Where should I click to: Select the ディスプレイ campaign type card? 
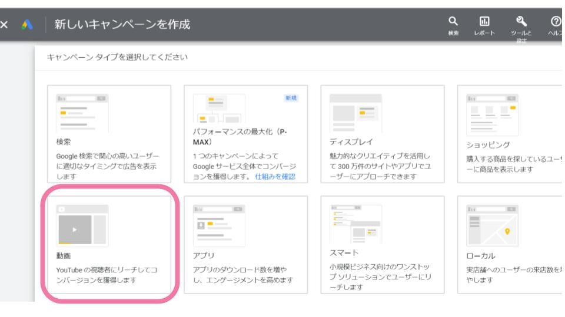pos(383,134)
